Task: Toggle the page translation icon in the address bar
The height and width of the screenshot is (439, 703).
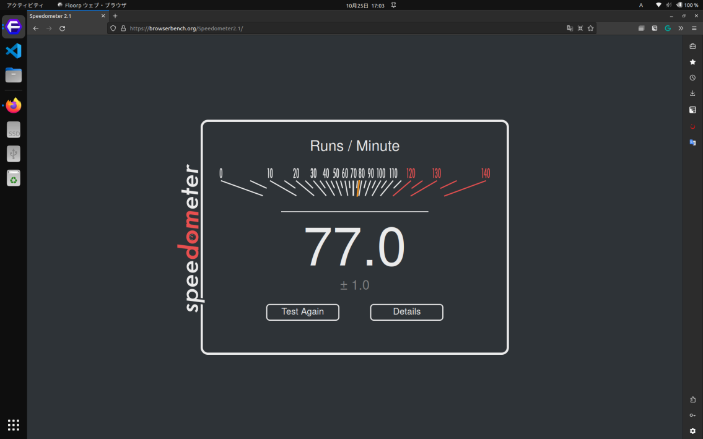Action: click(570, 28)
